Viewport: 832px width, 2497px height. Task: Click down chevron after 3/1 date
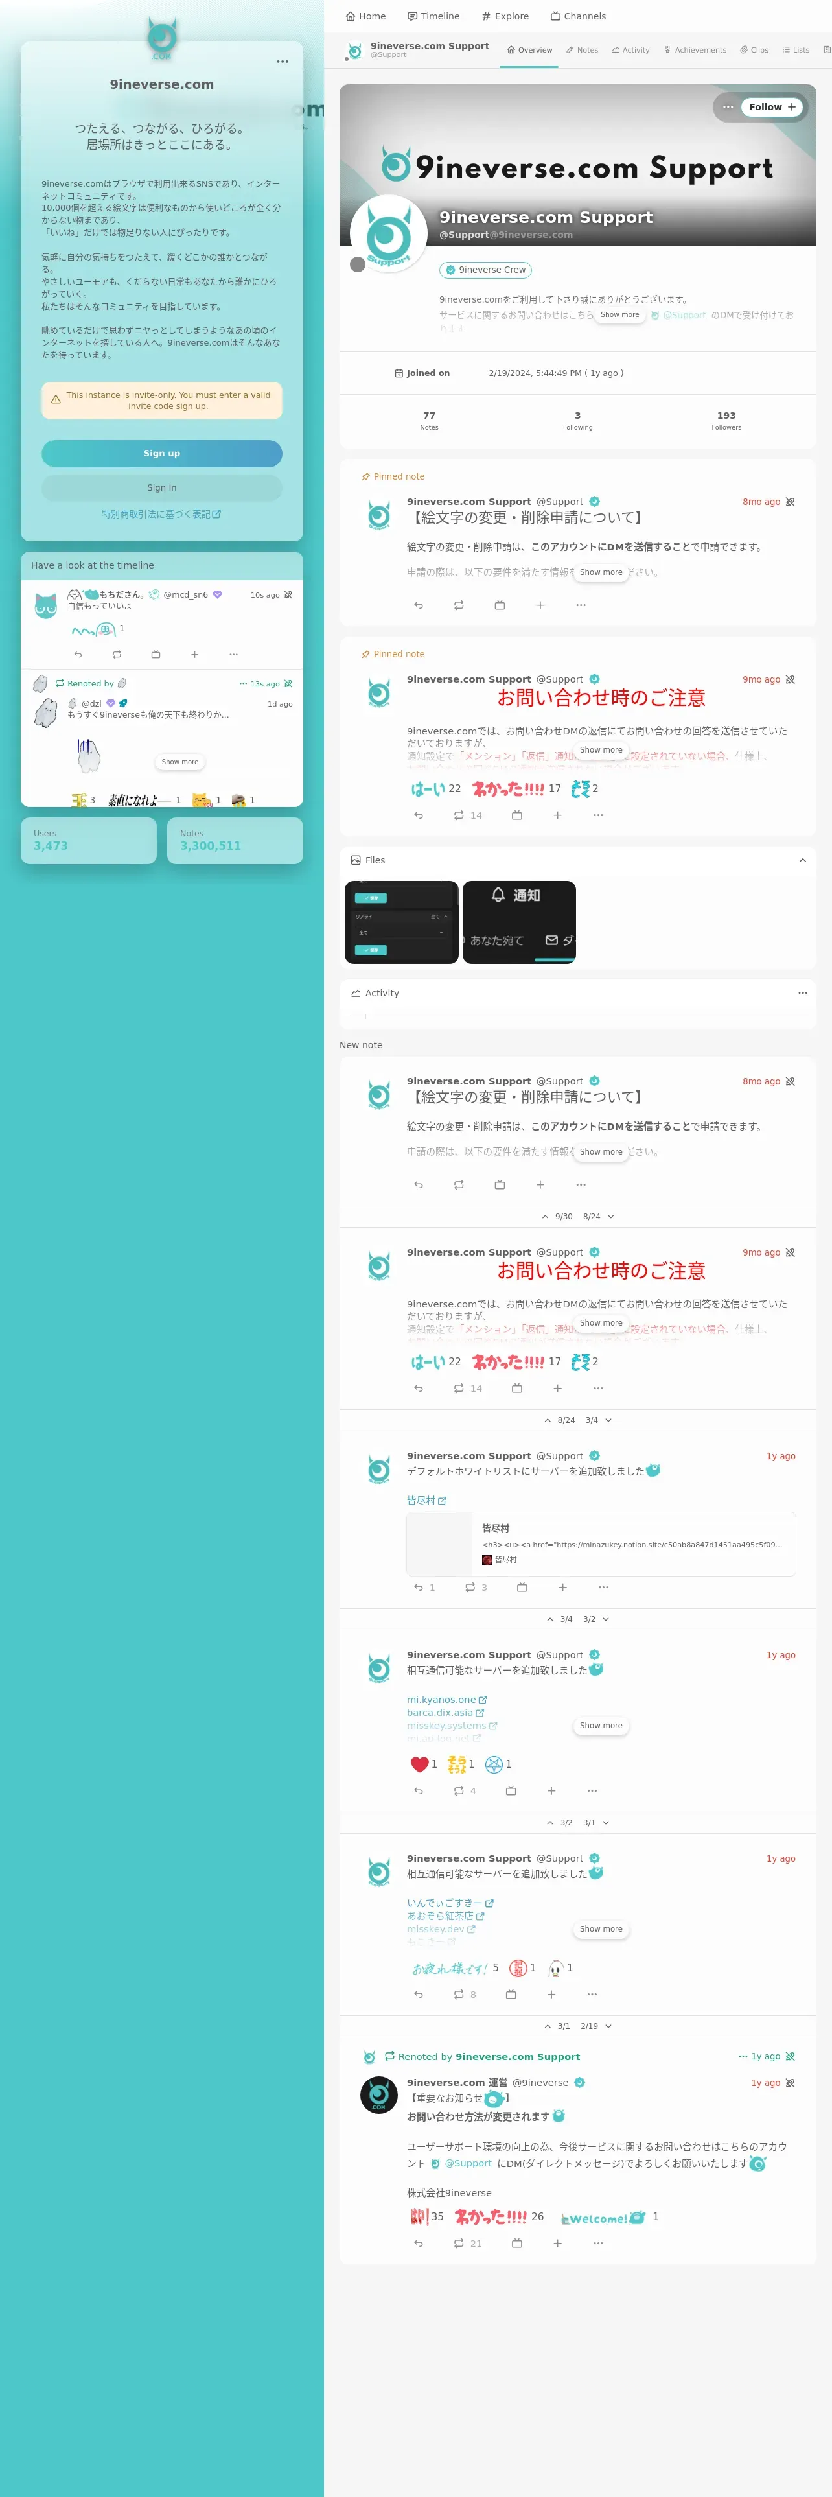(x=607, y=1823)
